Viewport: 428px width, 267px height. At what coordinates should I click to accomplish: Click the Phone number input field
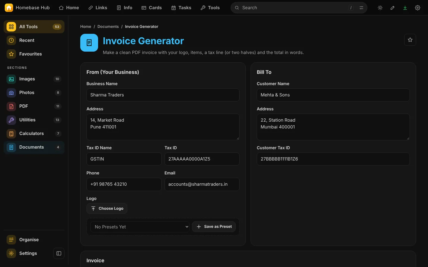(x=124, y=184)
